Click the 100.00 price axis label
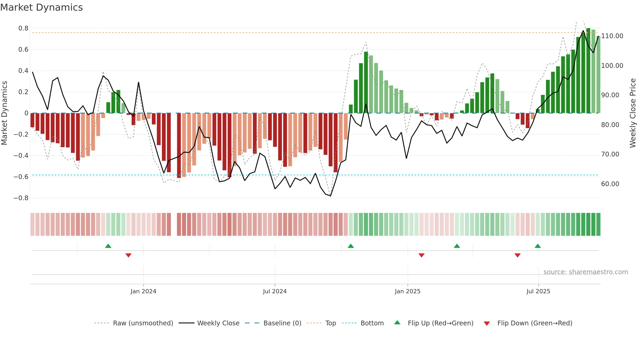 point(612,66)
